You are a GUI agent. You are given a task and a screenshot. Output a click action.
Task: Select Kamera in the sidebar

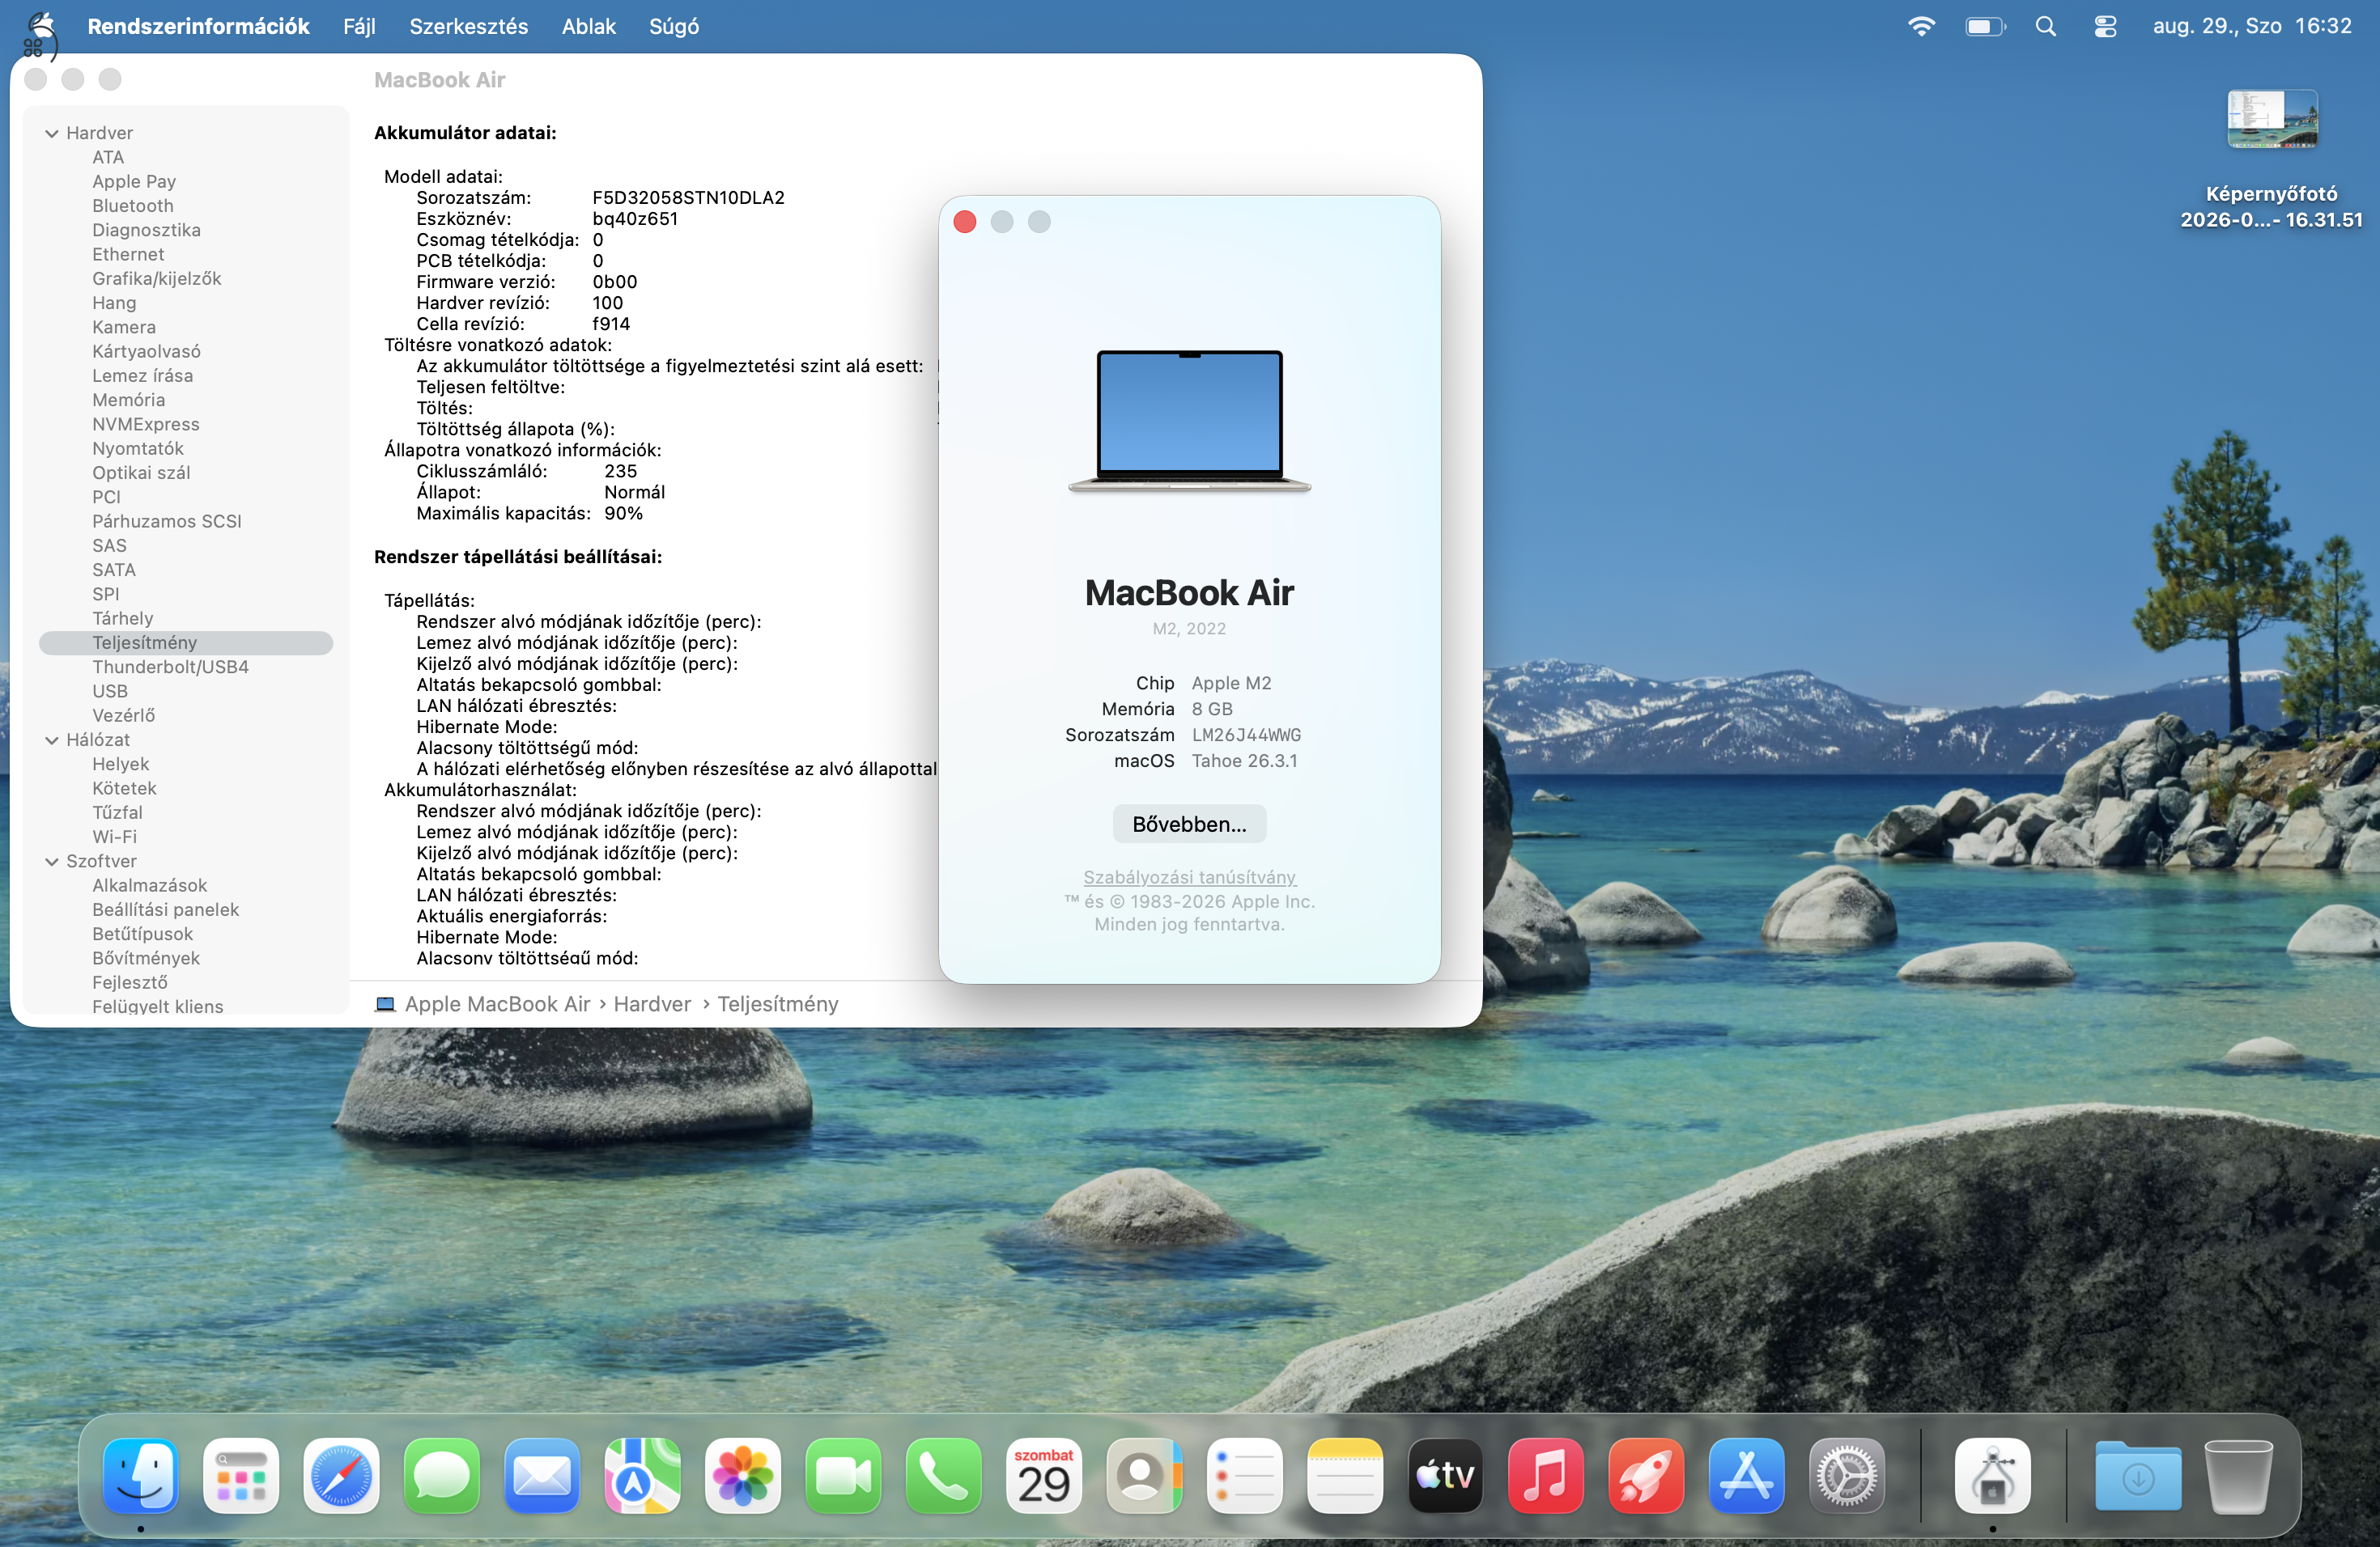[124, 327]
